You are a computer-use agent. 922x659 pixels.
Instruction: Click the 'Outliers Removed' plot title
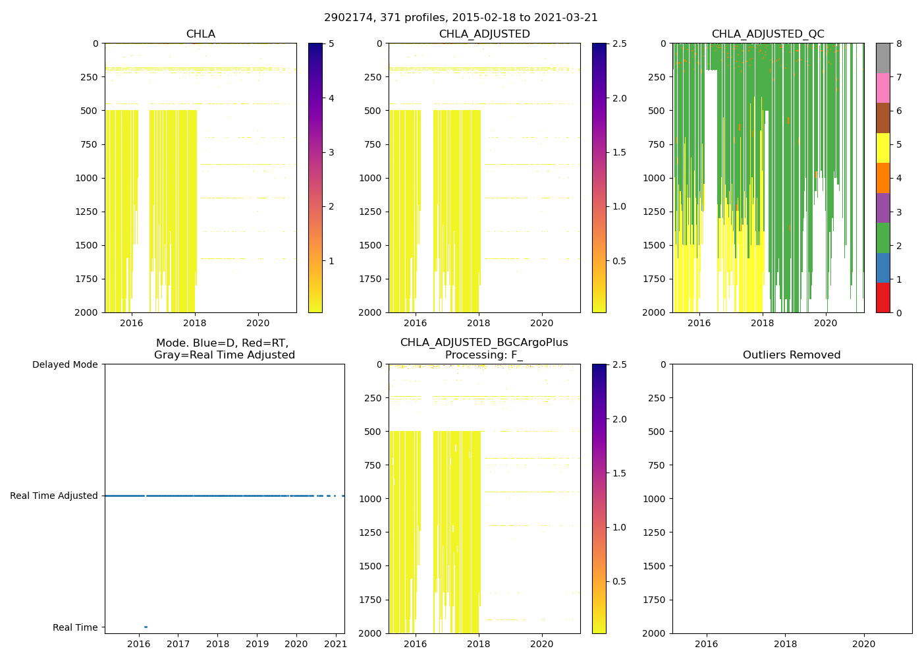tap(792, 355)
